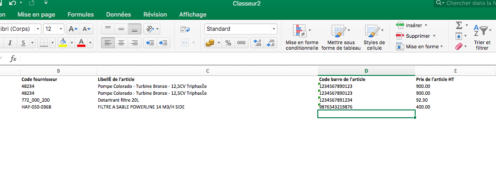This screenshot has width=496, height=184.
Task: Open Trier et filtrer
Action: 481,37
